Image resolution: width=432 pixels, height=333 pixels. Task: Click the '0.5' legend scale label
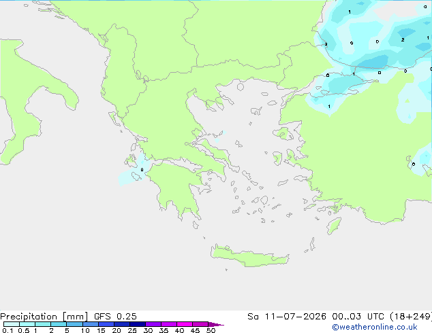pos(24,330)
